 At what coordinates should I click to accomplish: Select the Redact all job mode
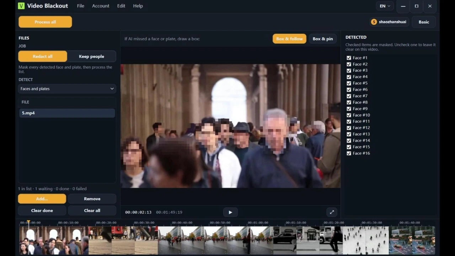coord(43,57)
